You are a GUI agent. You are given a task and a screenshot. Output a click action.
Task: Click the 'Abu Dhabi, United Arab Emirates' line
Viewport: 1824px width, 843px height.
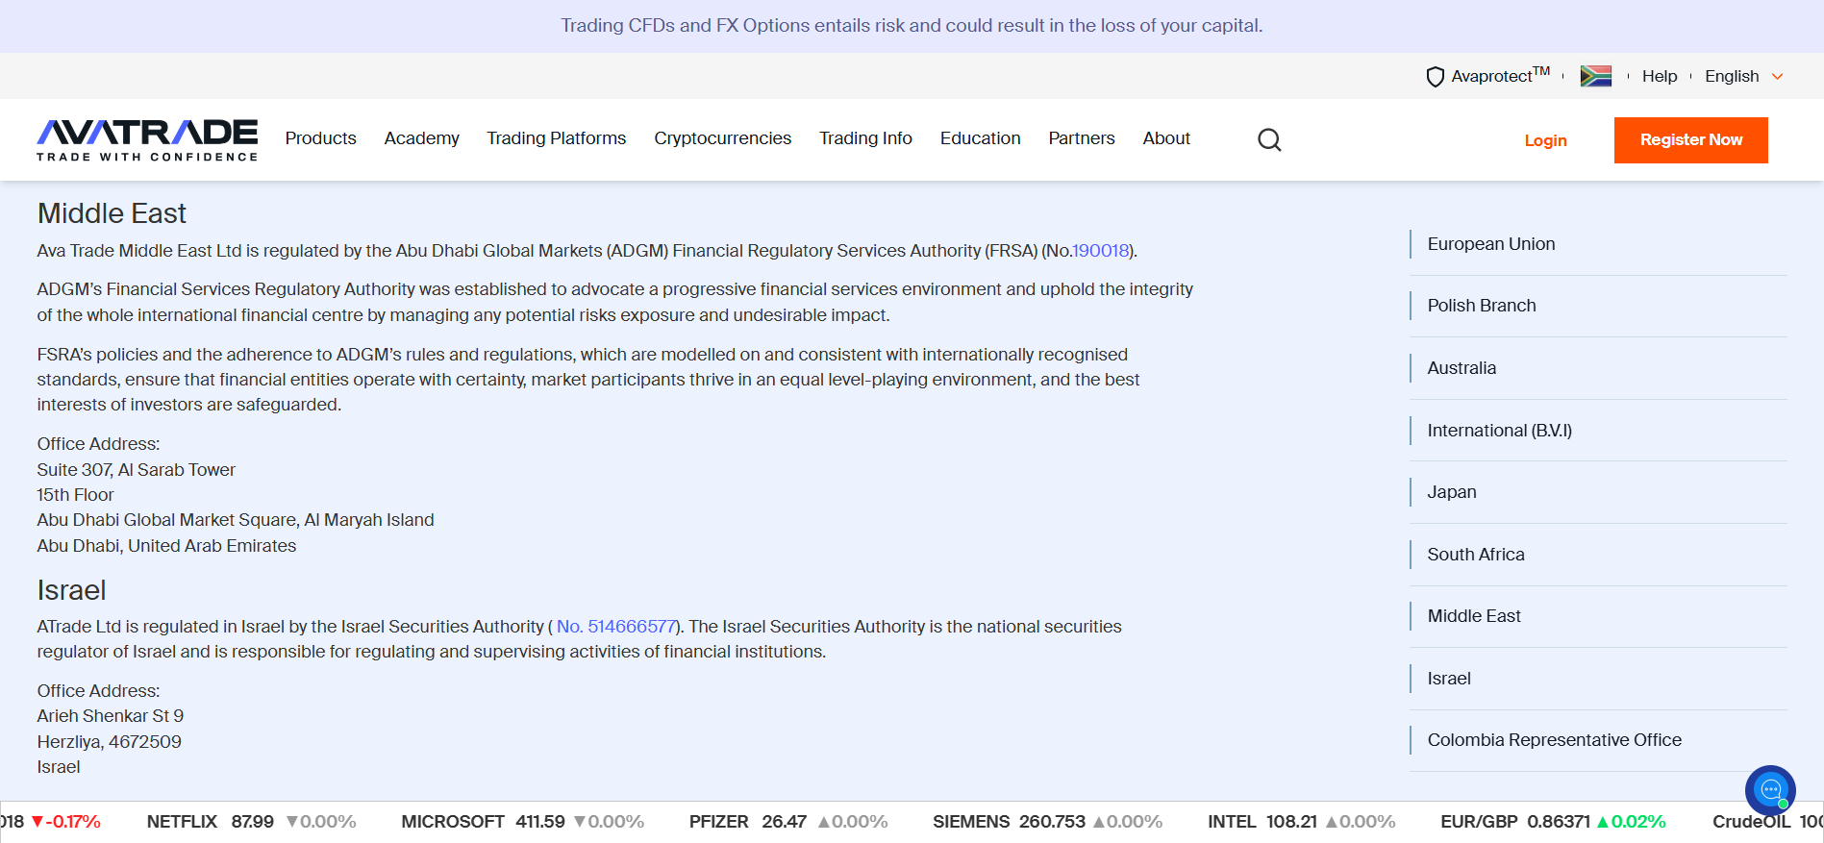coord(166,546)
